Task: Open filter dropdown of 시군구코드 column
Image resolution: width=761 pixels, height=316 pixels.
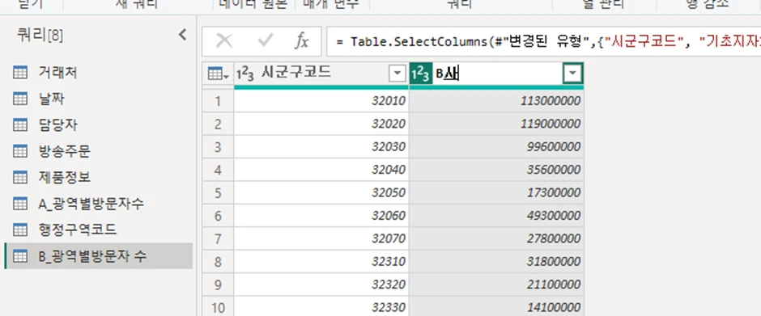Action: point(398,74)
